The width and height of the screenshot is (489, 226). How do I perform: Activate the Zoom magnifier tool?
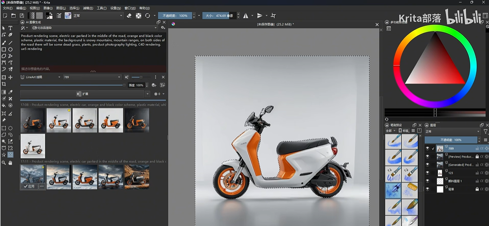(4, 163)
